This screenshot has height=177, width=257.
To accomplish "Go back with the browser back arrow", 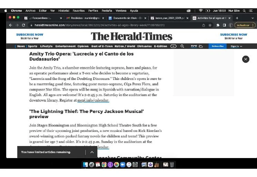I will 11,25.
